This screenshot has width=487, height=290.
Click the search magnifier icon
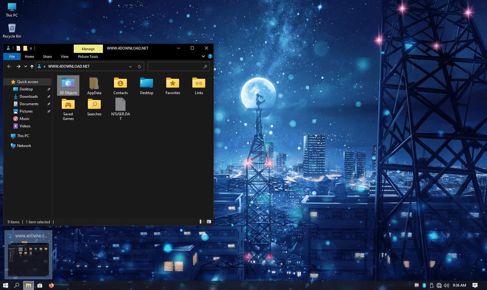click(205, 66)
